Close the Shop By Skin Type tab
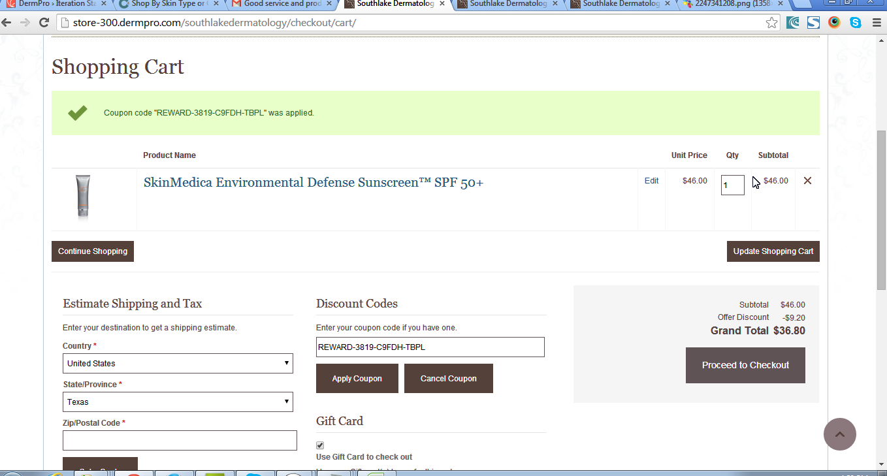Screen dimensions: 887x476 coord(216,4)
